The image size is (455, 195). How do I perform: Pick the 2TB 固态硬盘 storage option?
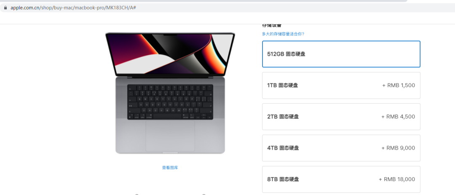click(x=341, y=117)
